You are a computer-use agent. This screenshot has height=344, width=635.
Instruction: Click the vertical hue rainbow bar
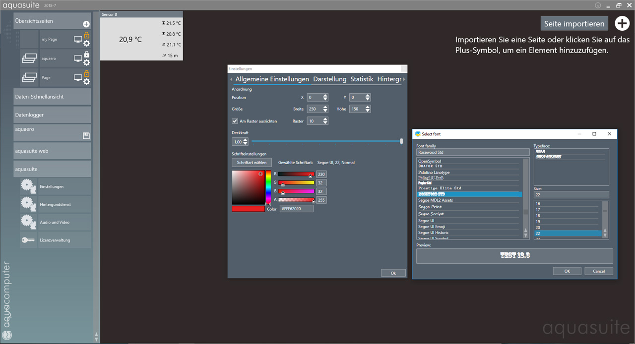268,187
